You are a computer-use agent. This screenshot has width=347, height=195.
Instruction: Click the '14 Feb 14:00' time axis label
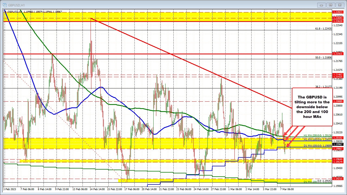(x=97, y=189)
